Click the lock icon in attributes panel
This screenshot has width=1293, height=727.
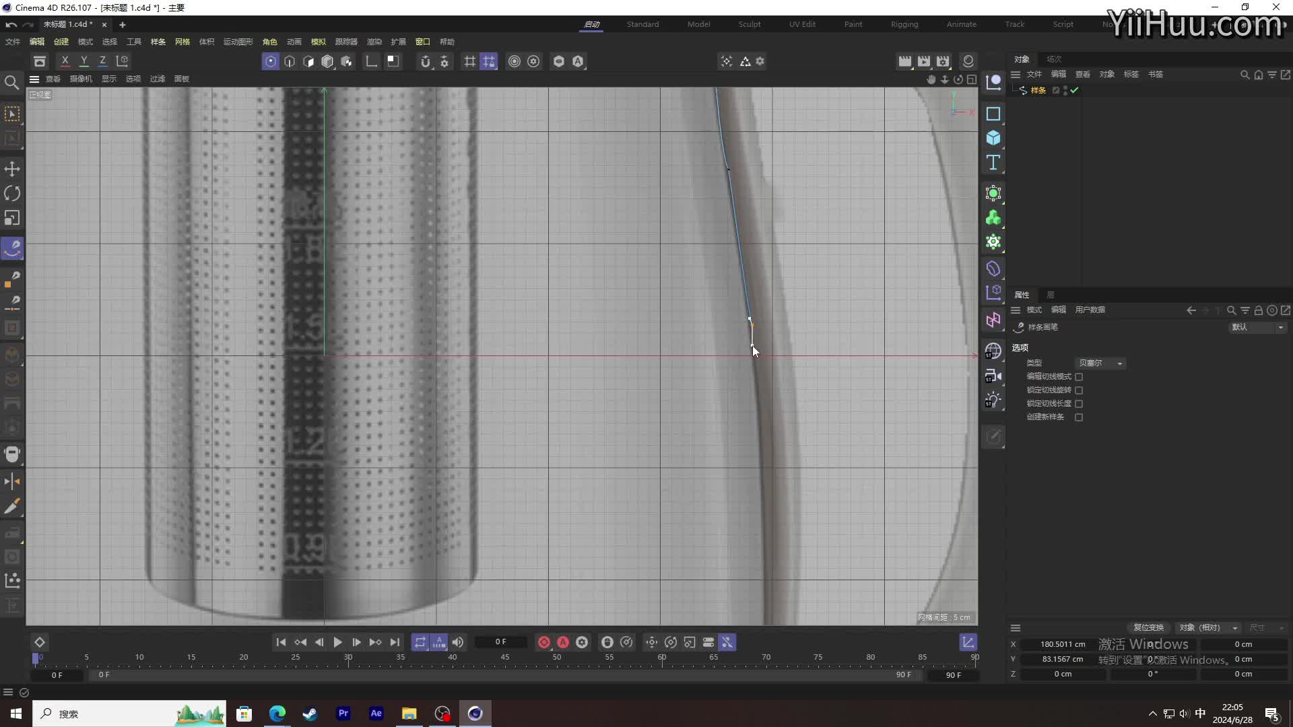(1258, 310)
